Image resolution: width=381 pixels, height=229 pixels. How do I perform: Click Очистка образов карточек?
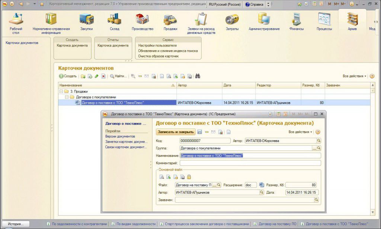(x=159, y=56)
